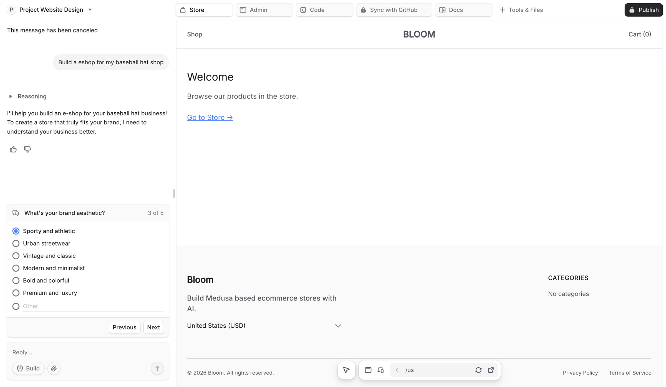Click the thumbs down feedback icon
Viewport: 666px width, 387px height.
27,149
